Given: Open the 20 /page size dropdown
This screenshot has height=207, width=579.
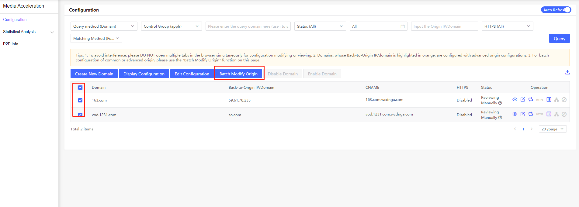Looking at the screenshot, I should [x=553, y=129].
